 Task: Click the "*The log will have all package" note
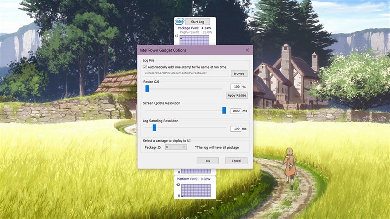tap(217, 147)
